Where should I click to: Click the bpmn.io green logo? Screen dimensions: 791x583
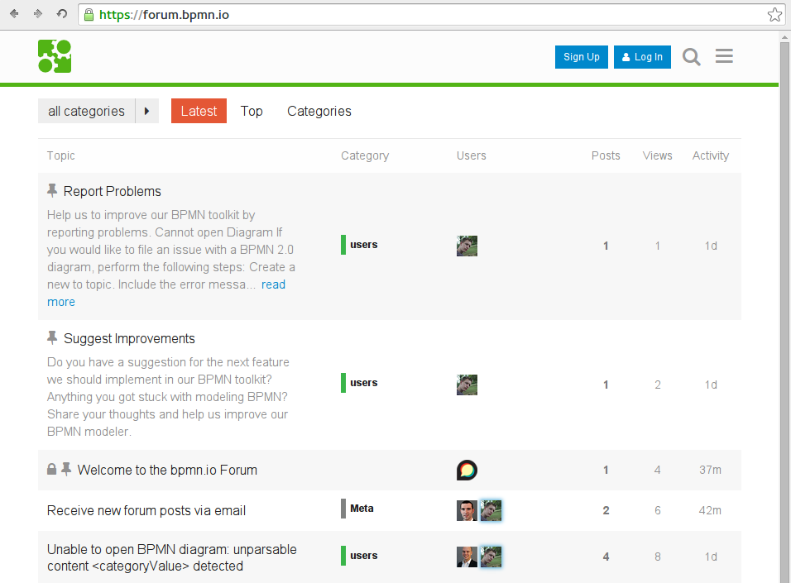pos(55,56)
